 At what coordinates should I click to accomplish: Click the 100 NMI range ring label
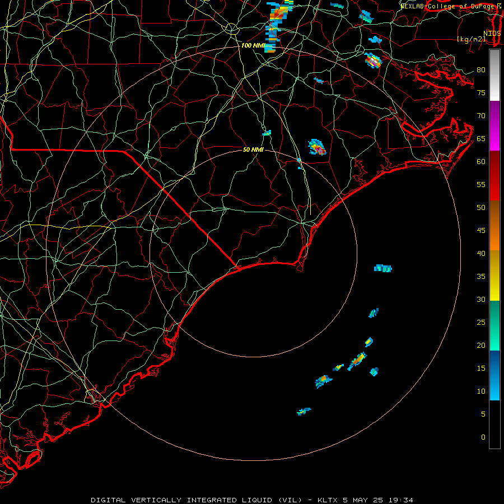click(253, 45)
